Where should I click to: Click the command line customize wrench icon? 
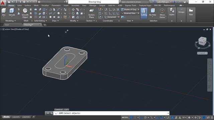[x=51, y=113]
